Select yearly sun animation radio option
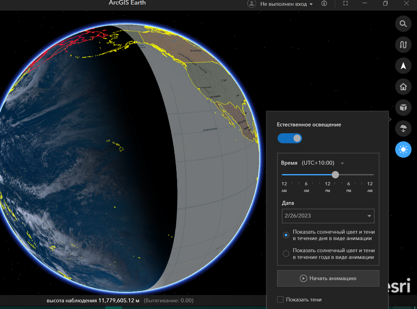The height and width of the screenshot is (309, 417). 286,253
